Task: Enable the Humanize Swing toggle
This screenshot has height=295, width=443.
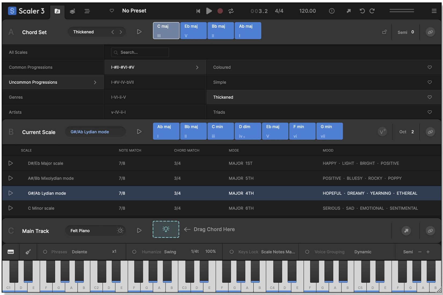Action: pyautogui.click(x=134, y=251)
